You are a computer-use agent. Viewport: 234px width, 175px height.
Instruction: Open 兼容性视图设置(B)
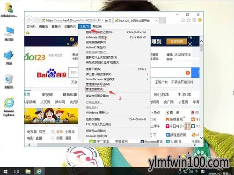pyautogui.click(x=114, y=96)
